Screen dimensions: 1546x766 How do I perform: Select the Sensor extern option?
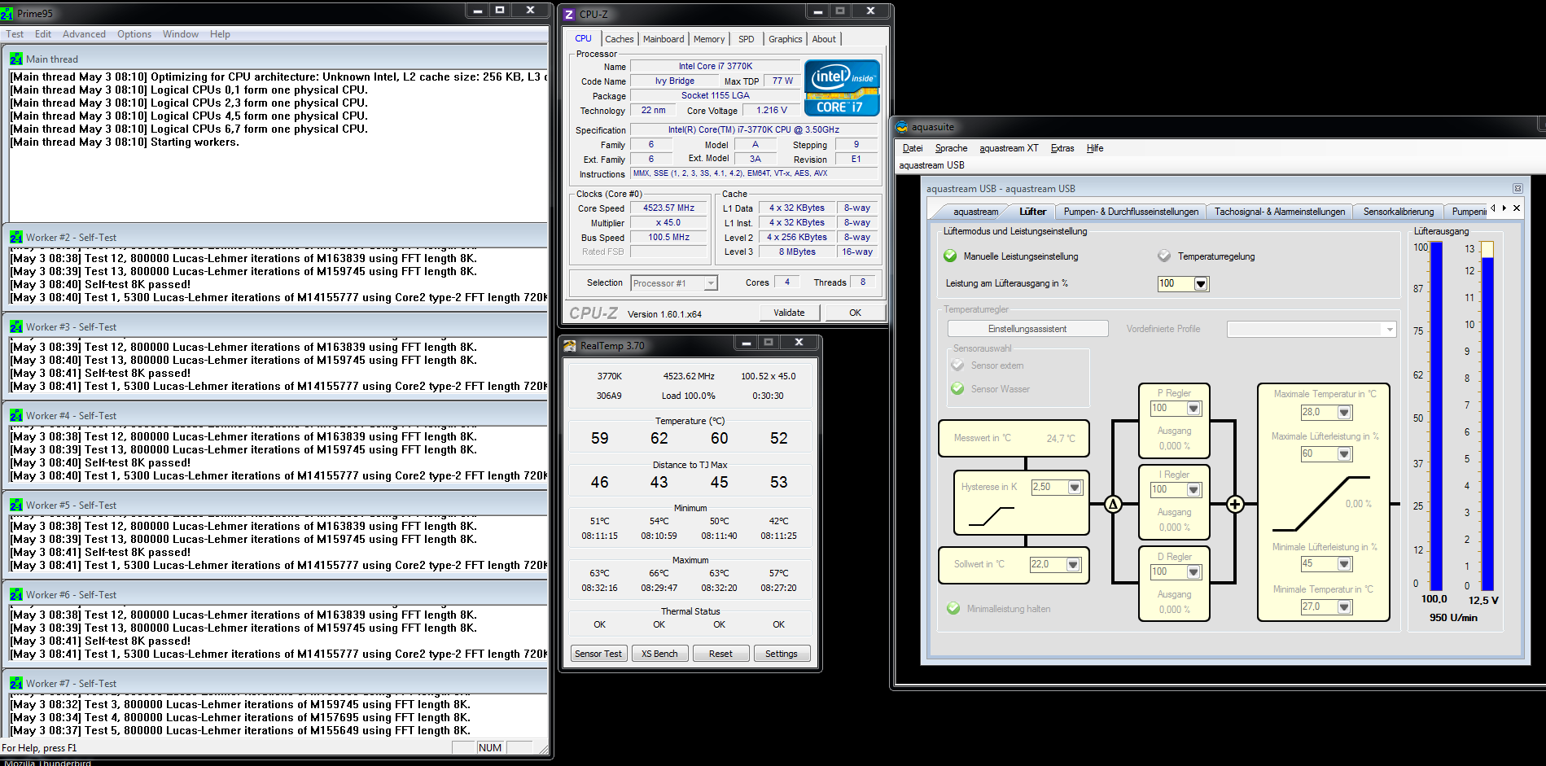click(x=957, y=365)
